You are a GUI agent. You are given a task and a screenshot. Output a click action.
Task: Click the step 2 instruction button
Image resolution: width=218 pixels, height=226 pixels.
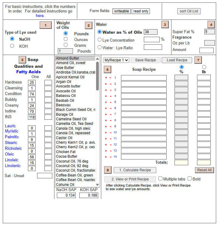click(88, 26)
